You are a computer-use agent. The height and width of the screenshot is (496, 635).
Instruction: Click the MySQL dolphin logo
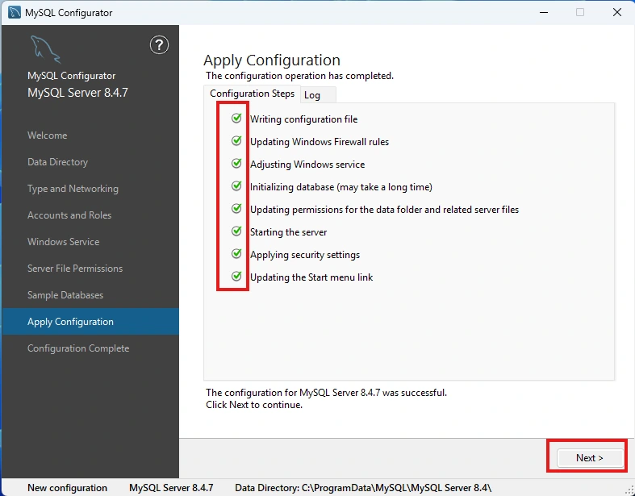pyautogui.click(x=44, y=50)
